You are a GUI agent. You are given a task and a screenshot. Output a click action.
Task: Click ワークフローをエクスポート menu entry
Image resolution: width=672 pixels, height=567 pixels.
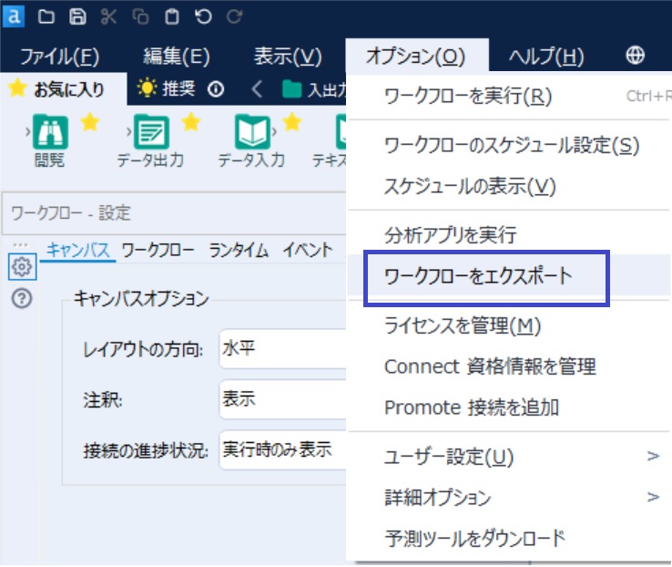[x=509, y=276]
